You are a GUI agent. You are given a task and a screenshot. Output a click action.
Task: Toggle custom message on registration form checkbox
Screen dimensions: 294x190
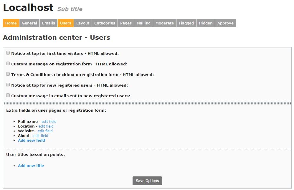click(8, 64)
